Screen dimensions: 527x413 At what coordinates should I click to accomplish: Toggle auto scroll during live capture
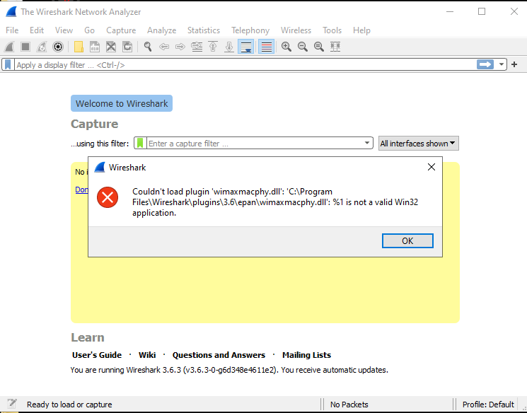click(245, 47)
